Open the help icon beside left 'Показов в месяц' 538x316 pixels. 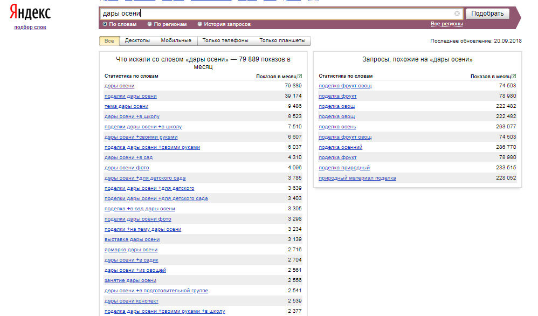[x=300, y=76]
